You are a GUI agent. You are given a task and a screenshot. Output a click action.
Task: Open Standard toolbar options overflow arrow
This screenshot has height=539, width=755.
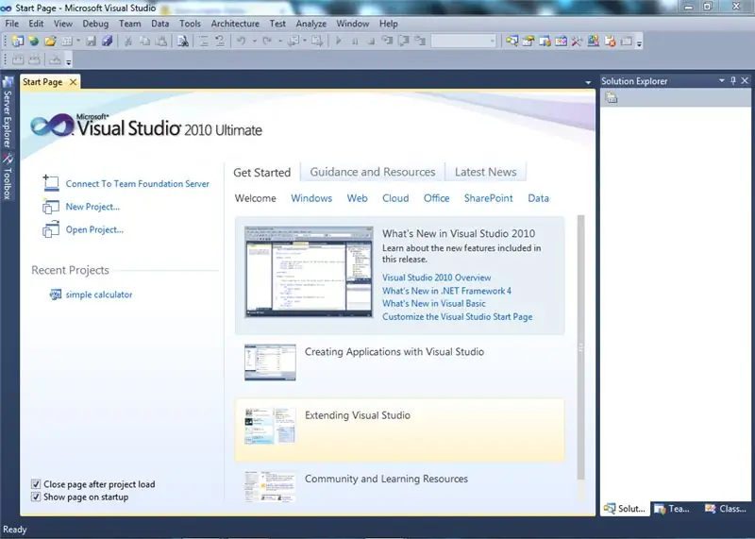(639, 42)
